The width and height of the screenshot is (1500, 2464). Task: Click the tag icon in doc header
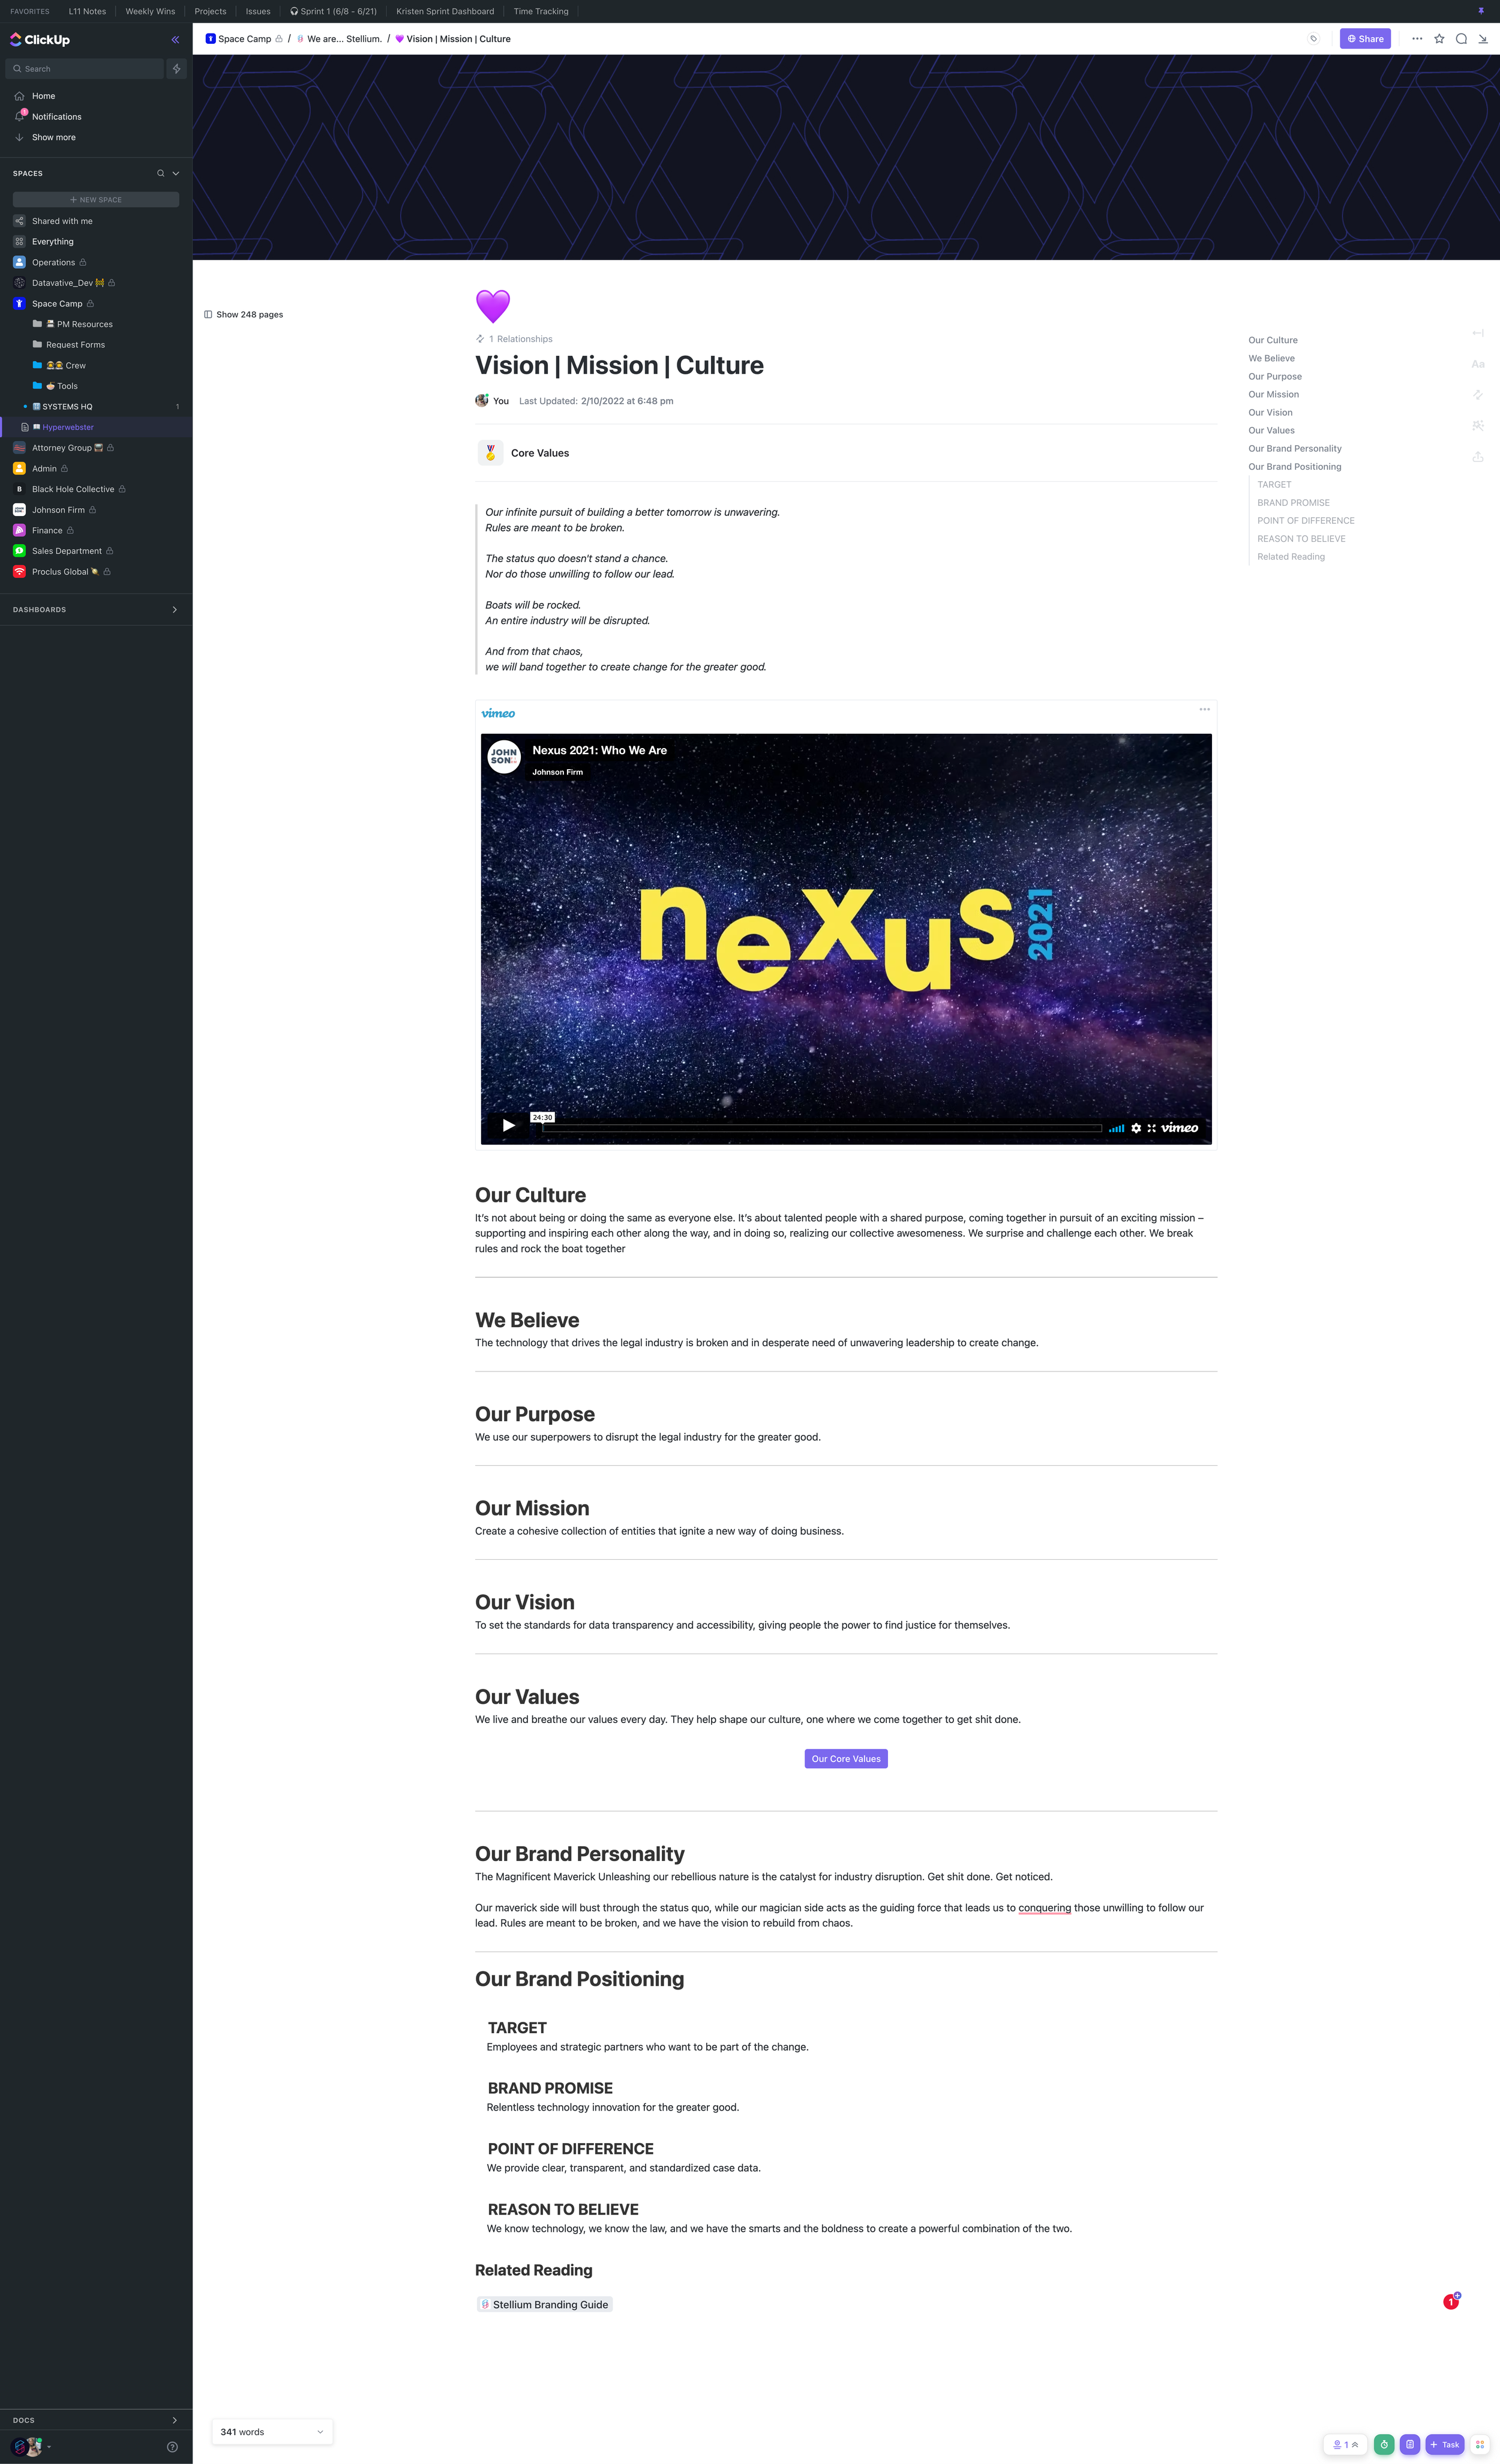(x=1313, y=39)
